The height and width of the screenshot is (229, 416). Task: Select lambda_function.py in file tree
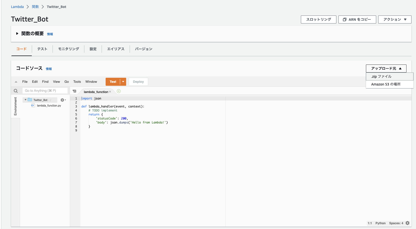tap(49, 105)
